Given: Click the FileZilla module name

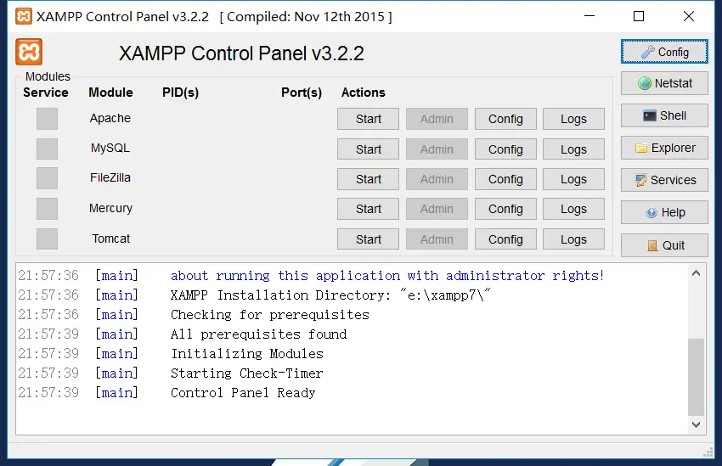Looking at the screenshot, I should click(110, 177).
